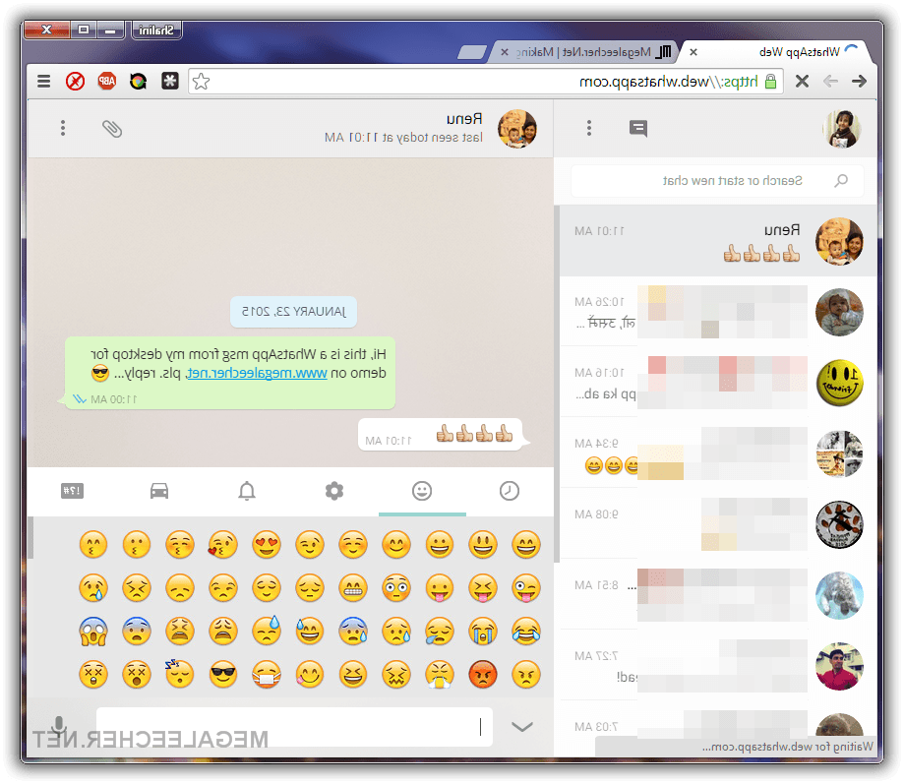904x784 pixels.
Task: Click the red circled-X extension icon
Action: 75,82
